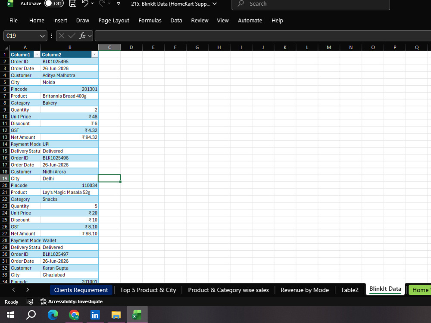Click the Excel taskbar icon
Image resolution: width=431 pixels, height=323 pixels.
(x=137, y=315)
